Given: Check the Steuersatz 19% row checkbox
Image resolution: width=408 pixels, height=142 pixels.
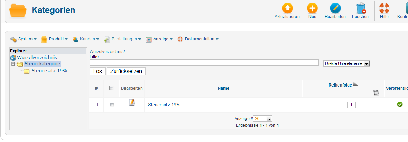Looking at the screenshot, I should [x=112, y=105].
